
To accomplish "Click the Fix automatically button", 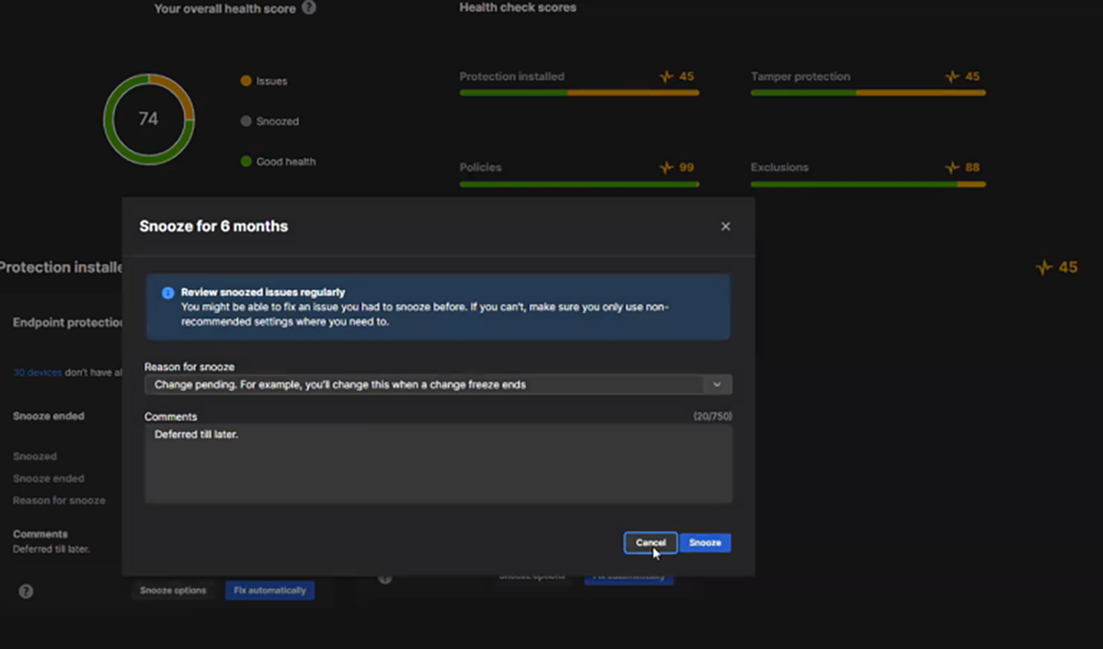I will pyautogui.click(x=269, y=590).
